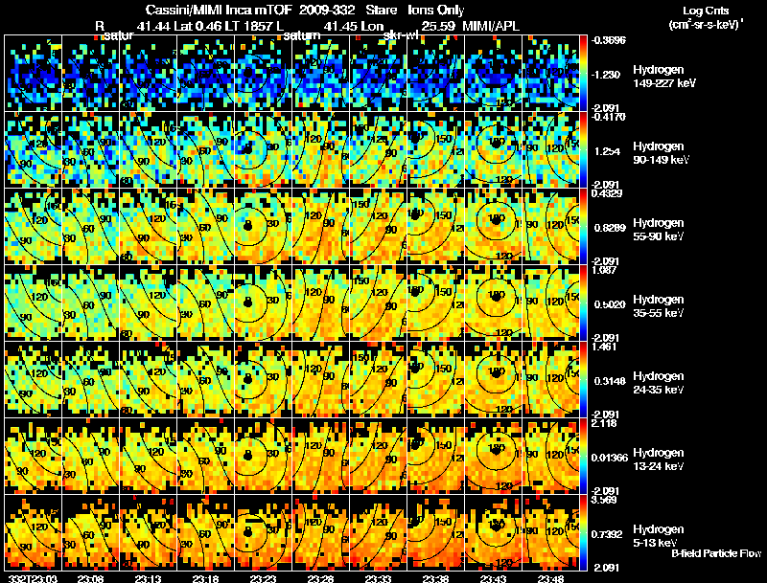Click the '23:18' time label

pos(205,578)
